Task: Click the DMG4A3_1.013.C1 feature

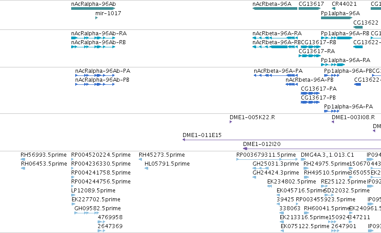Action: coord(303,159)
